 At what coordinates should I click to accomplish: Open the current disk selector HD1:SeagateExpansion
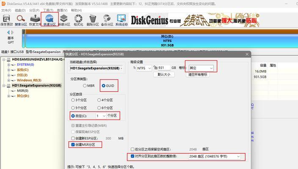(97, 68)
